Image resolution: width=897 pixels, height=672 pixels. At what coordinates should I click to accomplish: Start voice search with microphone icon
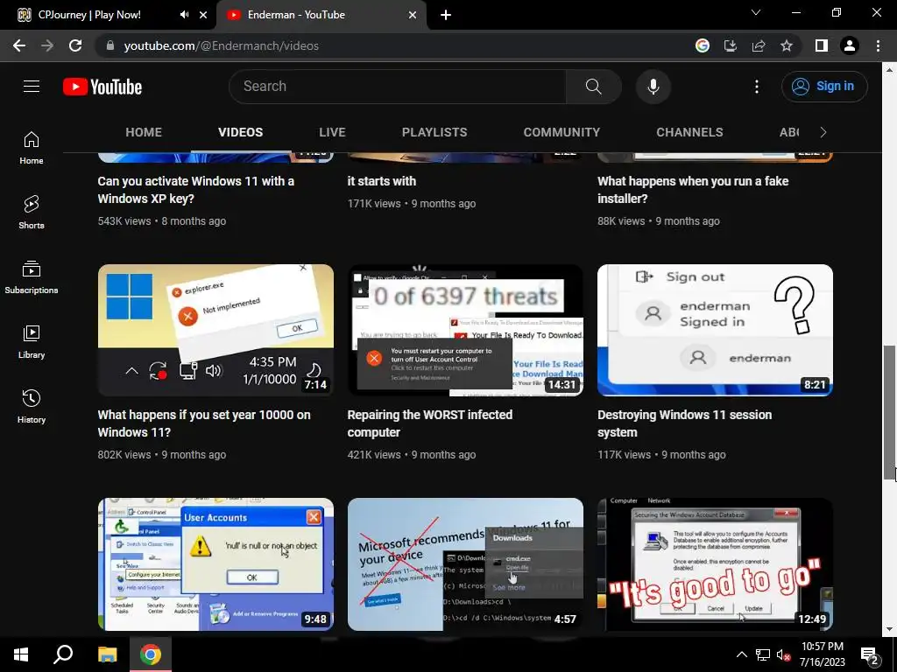(x=653, y=87)
